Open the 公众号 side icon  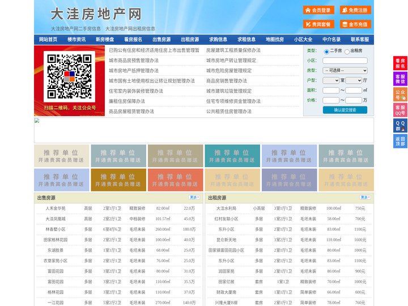point(400,95)
